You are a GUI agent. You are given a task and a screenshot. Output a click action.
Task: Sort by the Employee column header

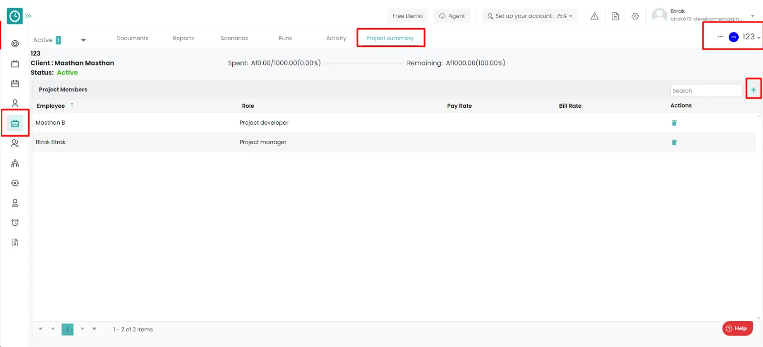pyautogui.click(x=51, y=106)
